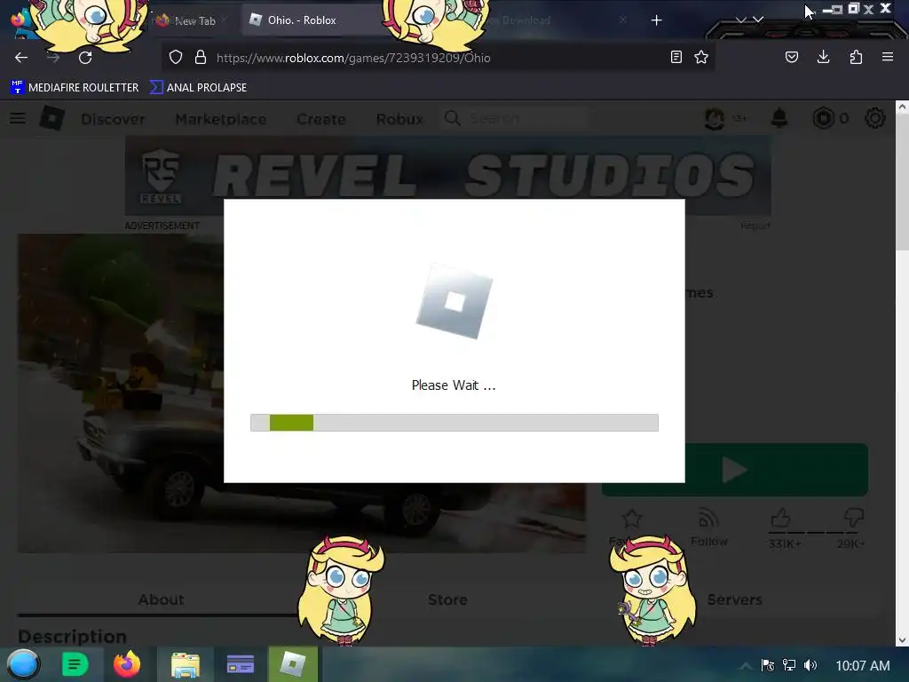
Task: Open the Firefox downloads panel
Action: (823, 57)
